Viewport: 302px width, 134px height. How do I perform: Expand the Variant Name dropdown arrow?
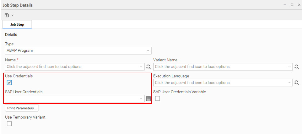(x=289, y=67)
